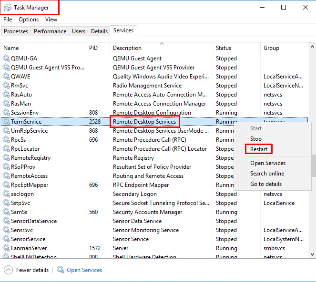Open the Options menu

pyautogui.click(x=29, y=19)
